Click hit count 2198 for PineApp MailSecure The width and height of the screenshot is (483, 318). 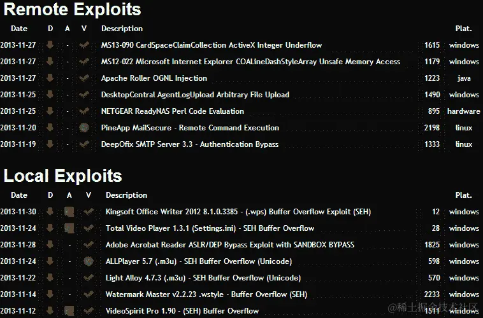[x=432, y=128]
